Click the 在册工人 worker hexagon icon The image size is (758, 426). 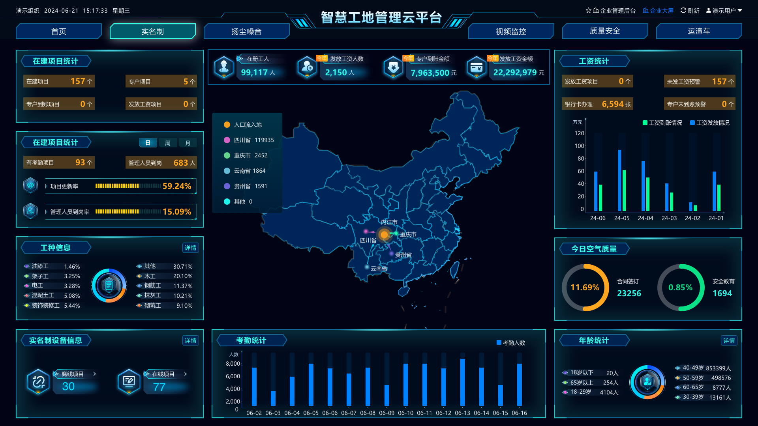(x=224, y=67)
